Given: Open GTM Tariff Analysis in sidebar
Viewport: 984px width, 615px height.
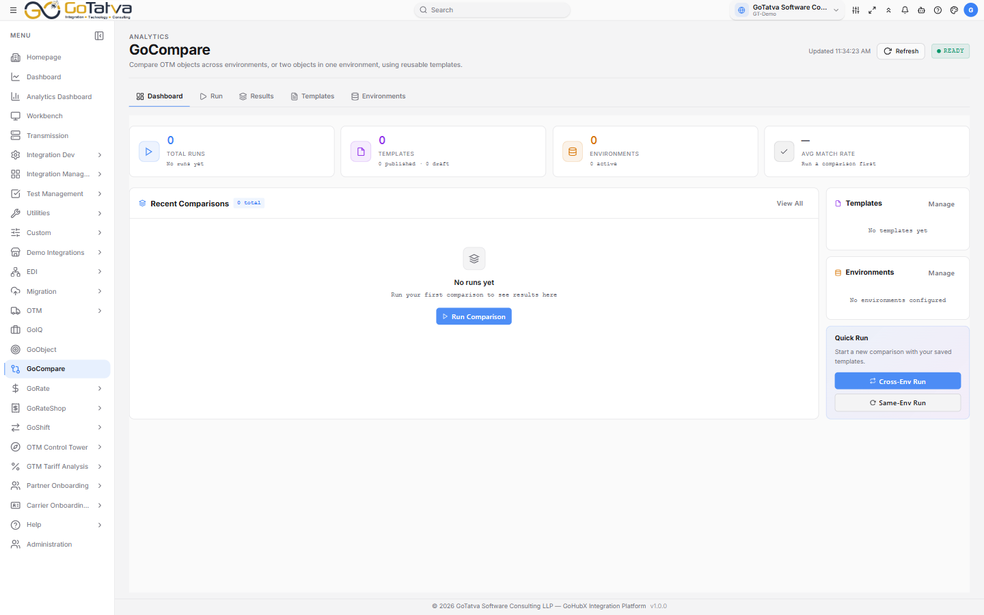Looking at the screenshot, I should tap(57, 467).
